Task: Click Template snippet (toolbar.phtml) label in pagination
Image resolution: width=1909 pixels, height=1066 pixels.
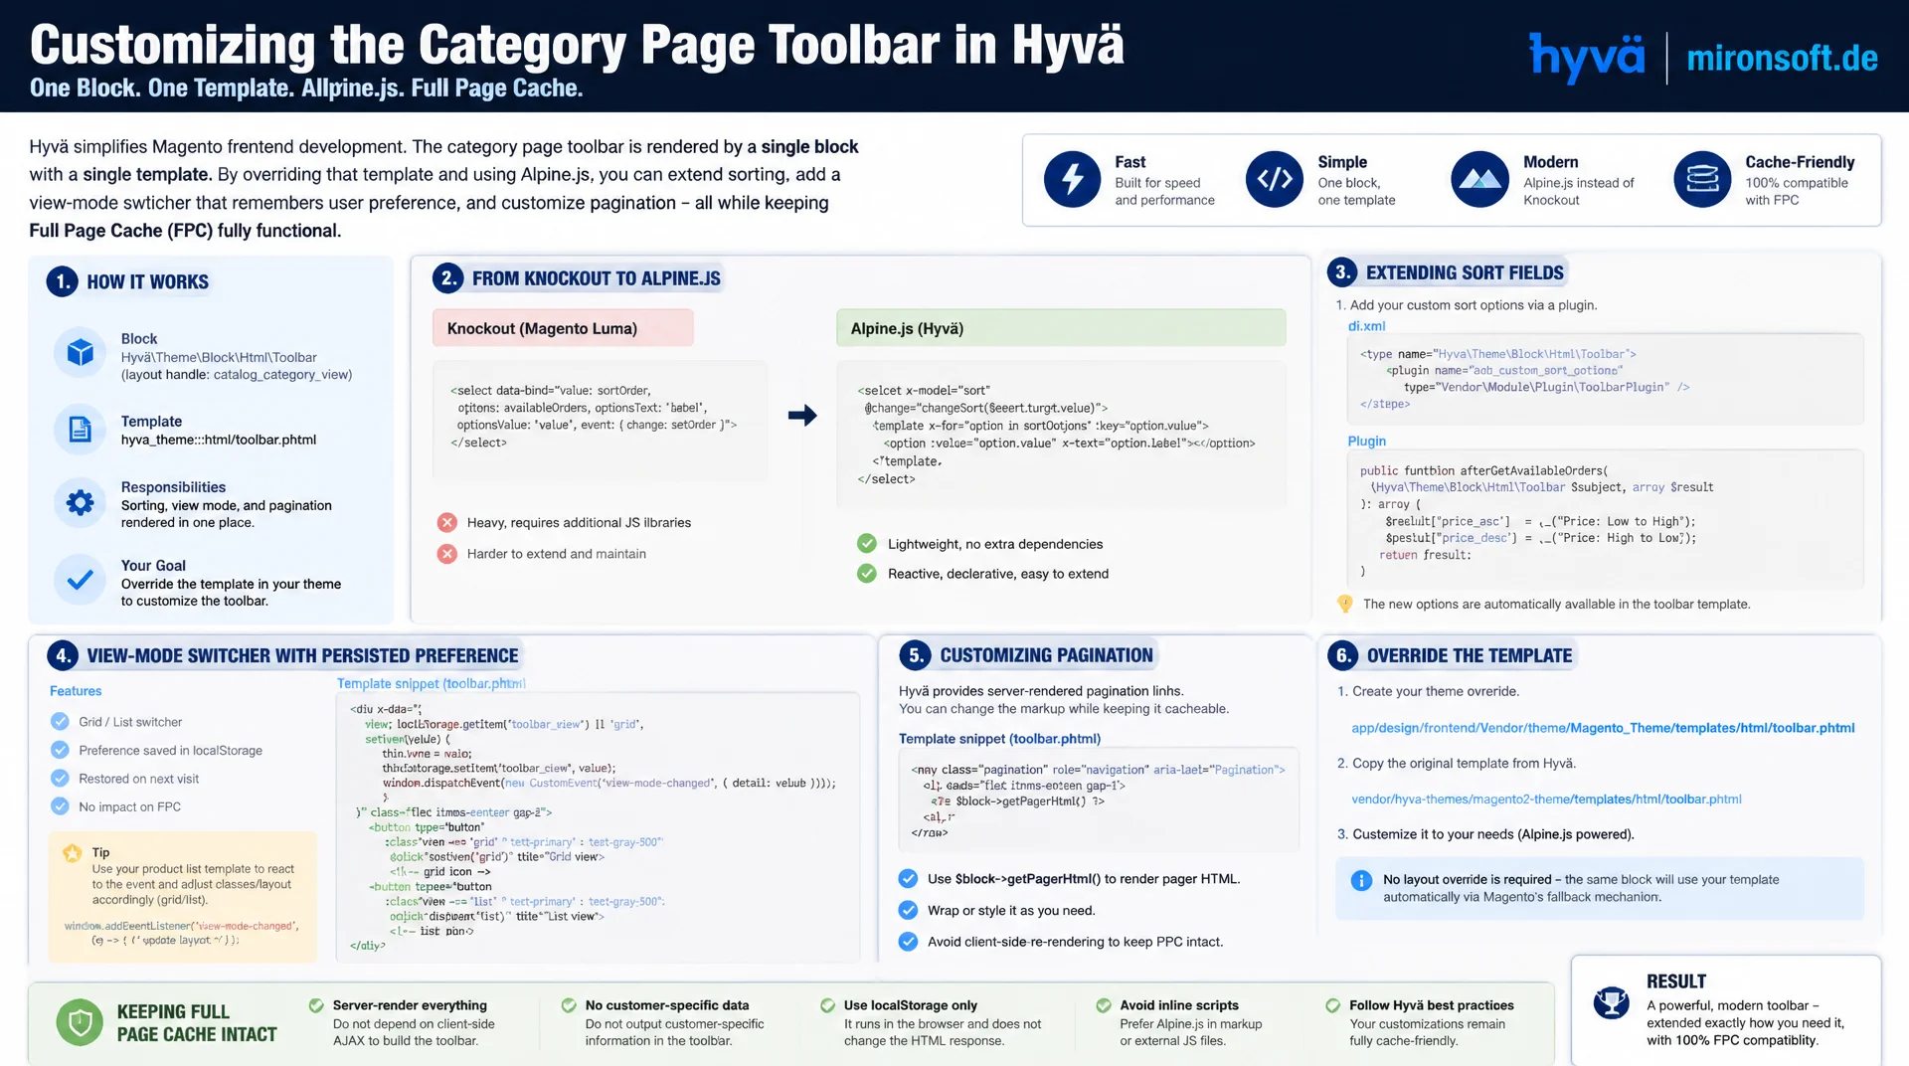Action: pyautogui.click(x=999, y=739)
